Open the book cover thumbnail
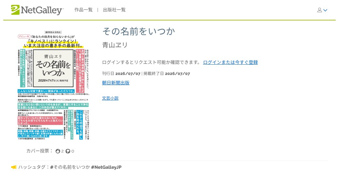This screenshot has height=172, width=339. pos(53,85)
